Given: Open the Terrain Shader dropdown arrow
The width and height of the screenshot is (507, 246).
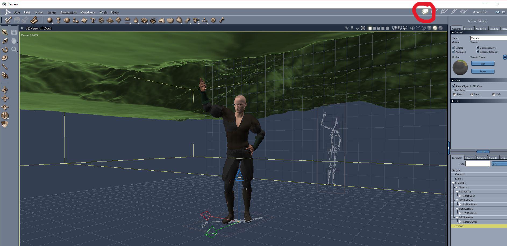Looking at the screenshot, I should [x=505, y=57].
